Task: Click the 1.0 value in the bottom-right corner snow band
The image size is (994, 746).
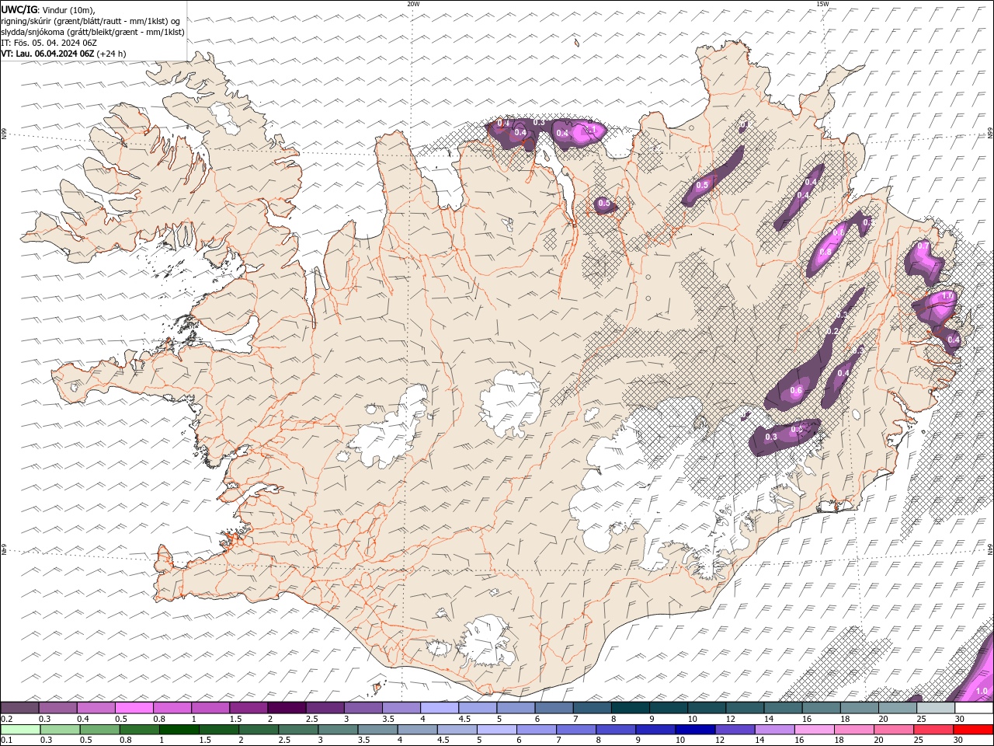Action: [x=981, y=691]
